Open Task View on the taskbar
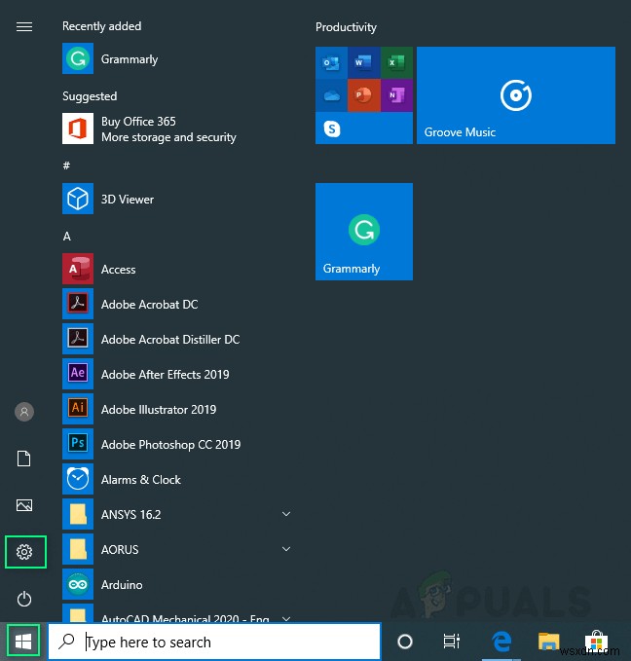631x661 pixels. pos(451,642)
